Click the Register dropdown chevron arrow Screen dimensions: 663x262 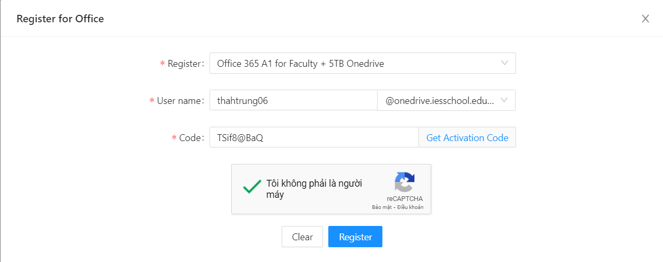[504, 63]
